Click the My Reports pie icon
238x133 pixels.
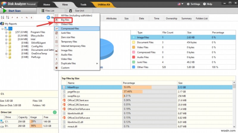2,24
